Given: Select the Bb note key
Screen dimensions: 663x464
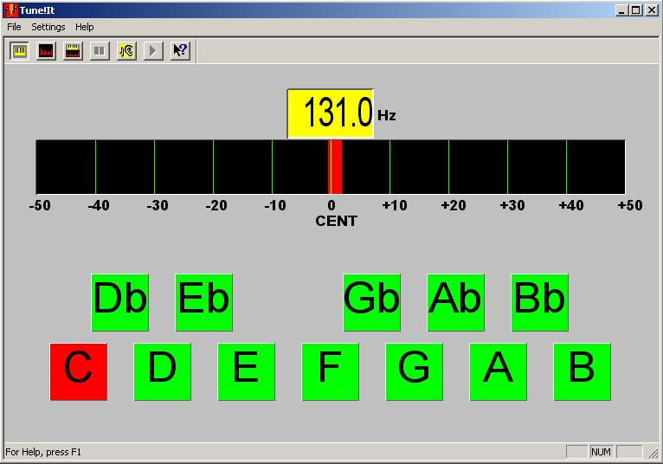Looking at the screenshot, I should point(539,302).
